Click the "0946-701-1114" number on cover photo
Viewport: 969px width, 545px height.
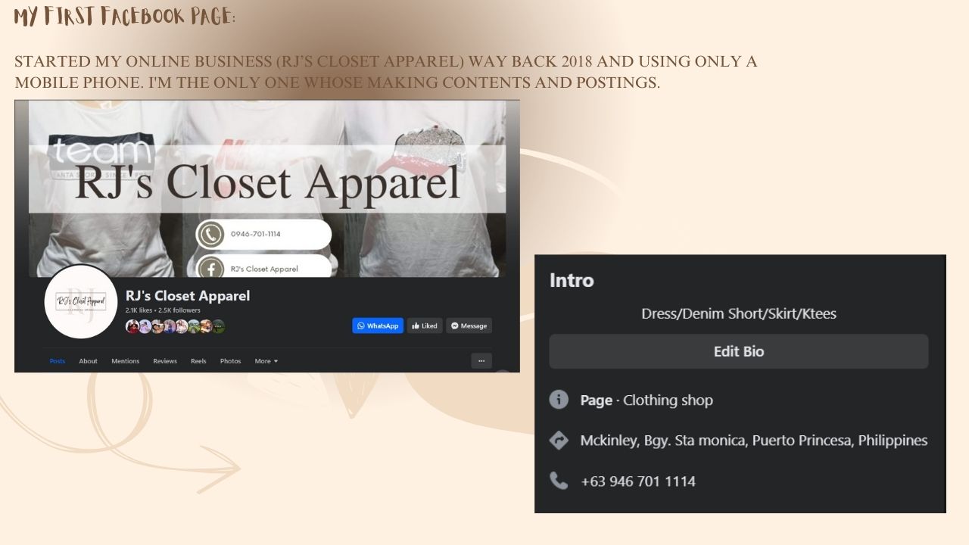(x=256, y=234)
